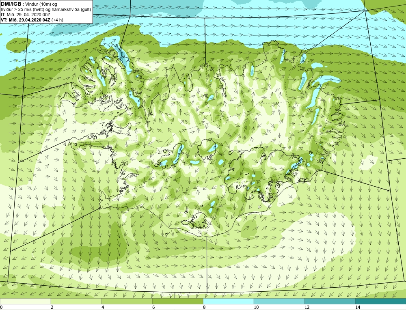Click the legend value label '6'
Viewport: 406px width, 310px height.
[153, 307]
